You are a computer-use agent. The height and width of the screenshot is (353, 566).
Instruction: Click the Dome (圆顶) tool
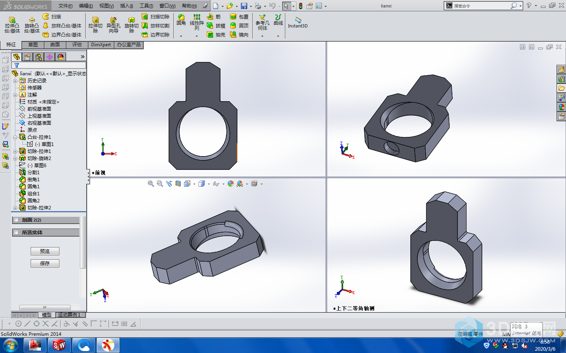(x=239, y=25)
